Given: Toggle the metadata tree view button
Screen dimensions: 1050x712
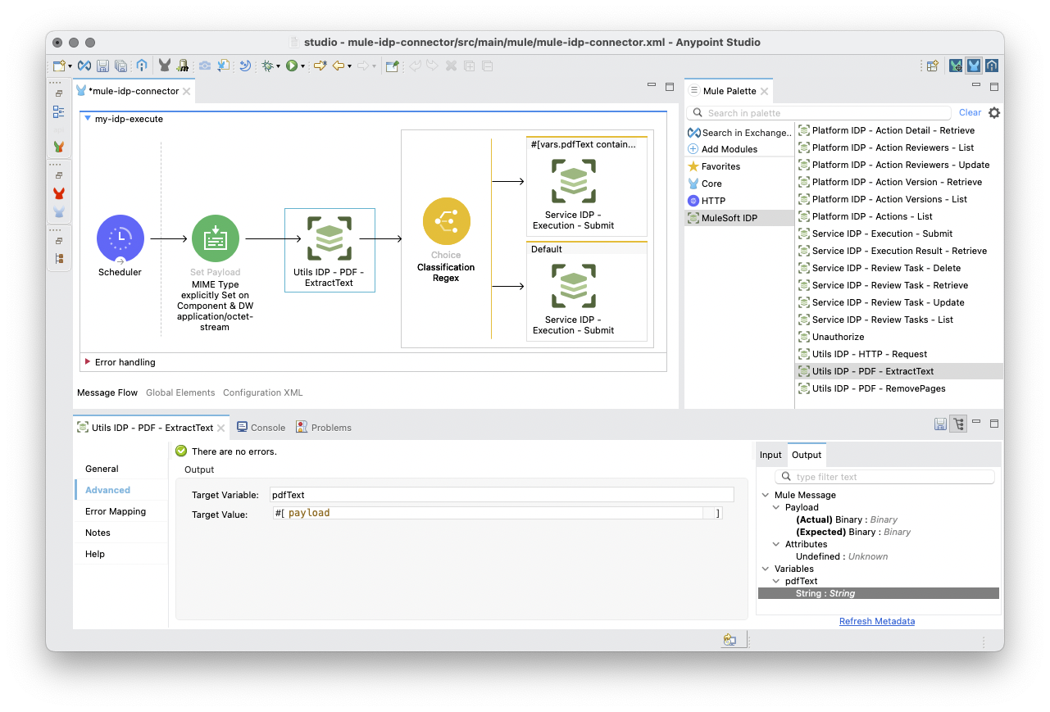Looking at the screenshot, I should pos(958,424).
